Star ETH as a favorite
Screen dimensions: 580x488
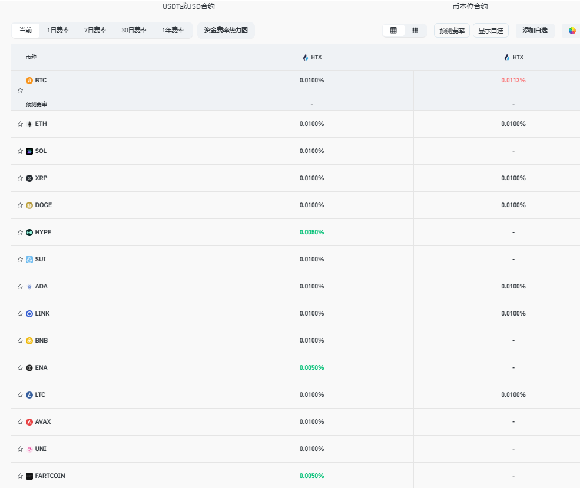click(x=20, y=124)
